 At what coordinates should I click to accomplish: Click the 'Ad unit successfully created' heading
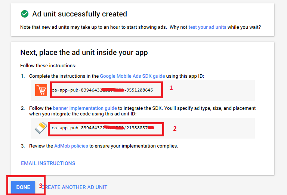80,14
